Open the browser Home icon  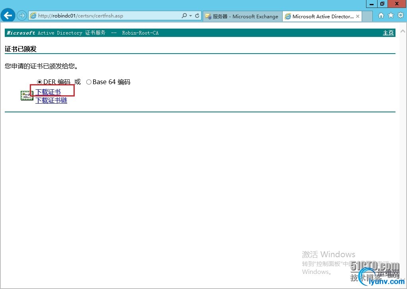pos(381,15)
